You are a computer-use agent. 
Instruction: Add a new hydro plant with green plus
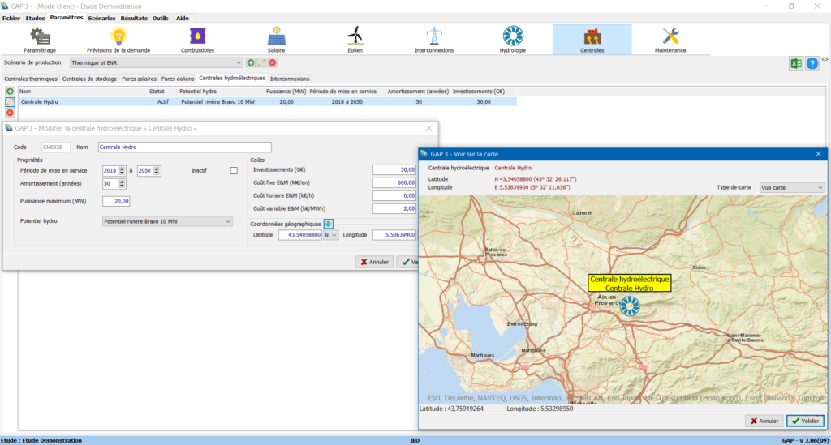tap(10, 92)
